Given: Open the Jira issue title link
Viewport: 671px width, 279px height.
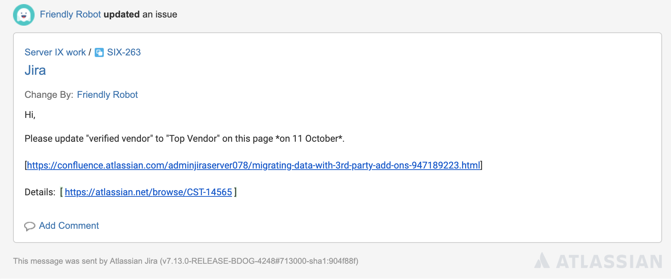Looking at the screenshot, I should (35, 71).
